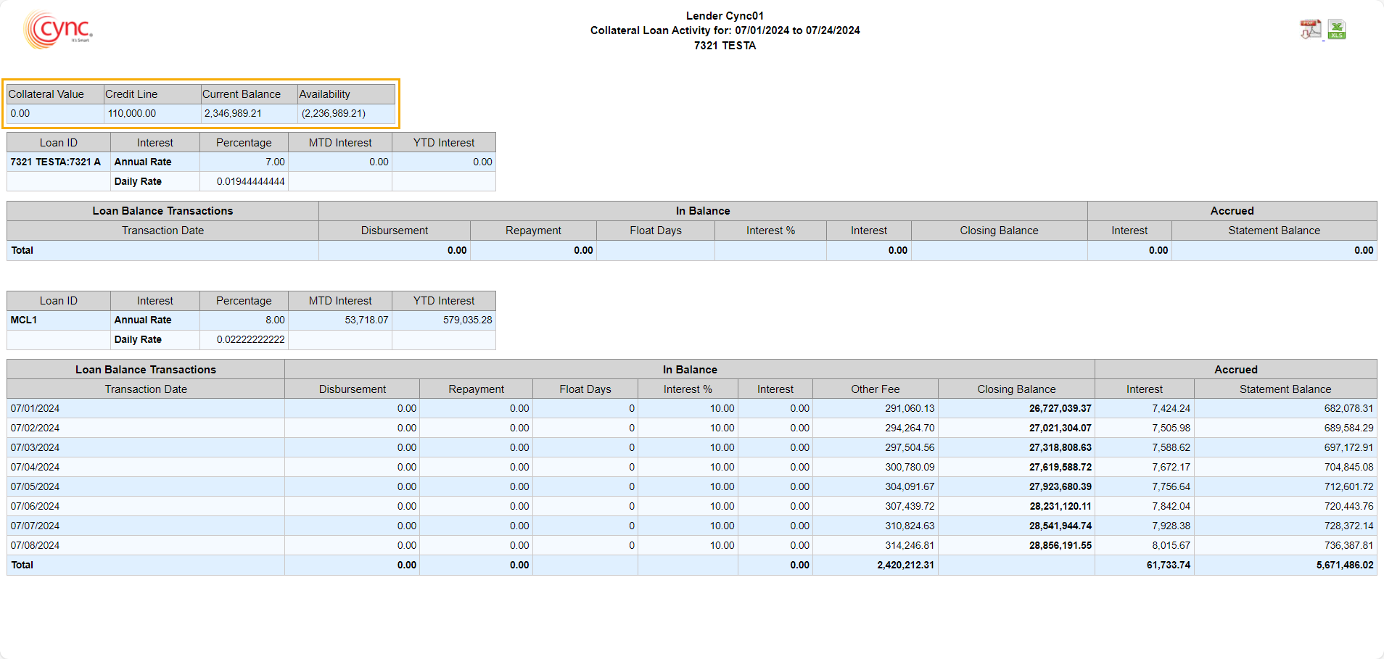Select the accrued interest total 61,733.74
The image size is (1384, 659).
pos(1168,565)
